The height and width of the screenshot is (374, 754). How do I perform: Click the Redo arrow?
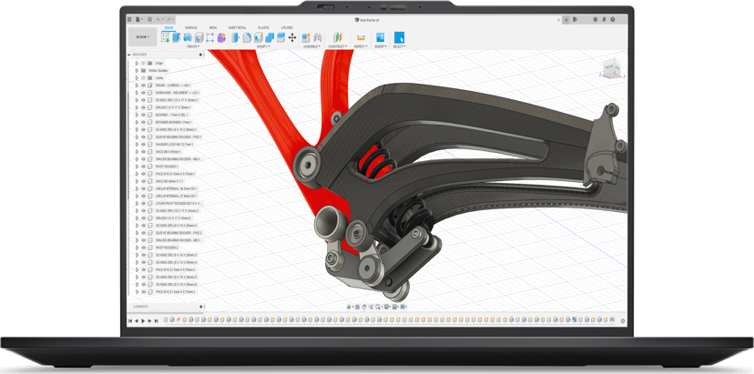(x=168, y=19)
